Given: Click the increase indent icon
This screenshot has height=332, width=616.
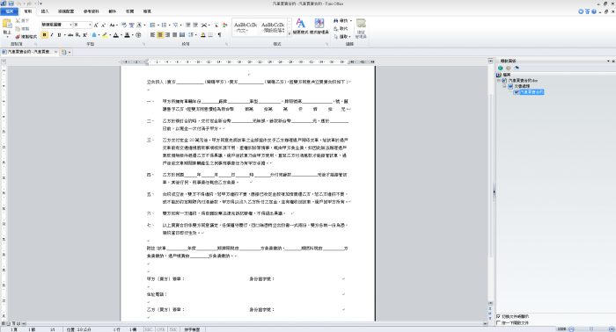Looking at the screenshot, I should click(195, 25).
